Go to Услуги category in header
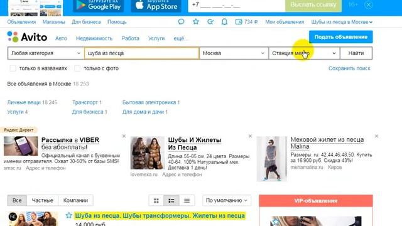 156,38
